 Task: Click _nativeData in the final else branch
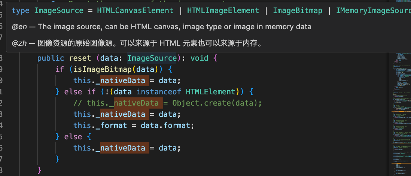(122, 148)
